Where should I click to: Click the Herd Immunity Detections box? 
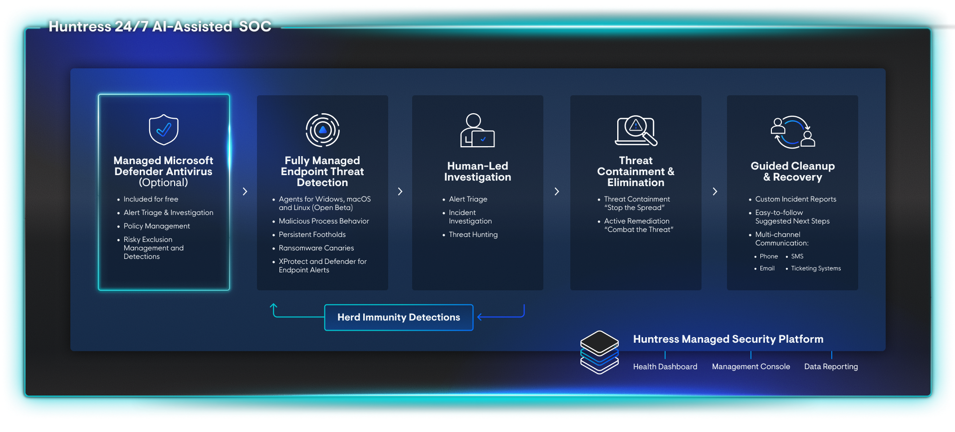398,317
